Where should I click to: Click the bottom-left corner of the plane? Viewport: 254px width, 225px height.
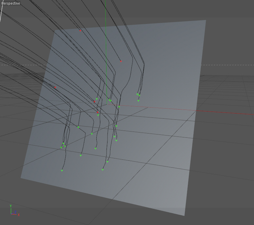pos(21,178)
